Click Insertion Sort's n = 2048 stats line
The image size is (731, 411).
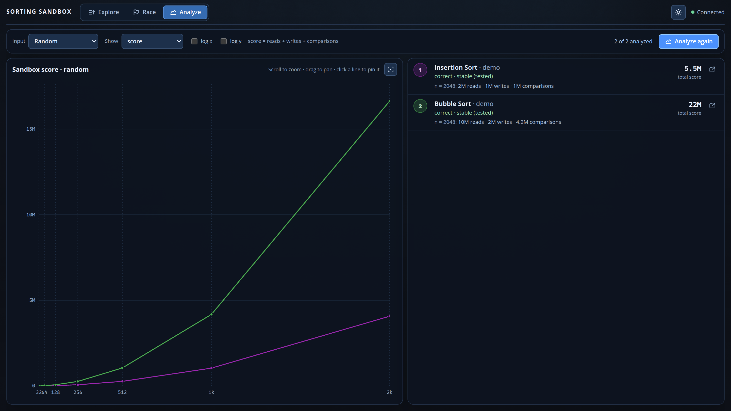(494, 86)
